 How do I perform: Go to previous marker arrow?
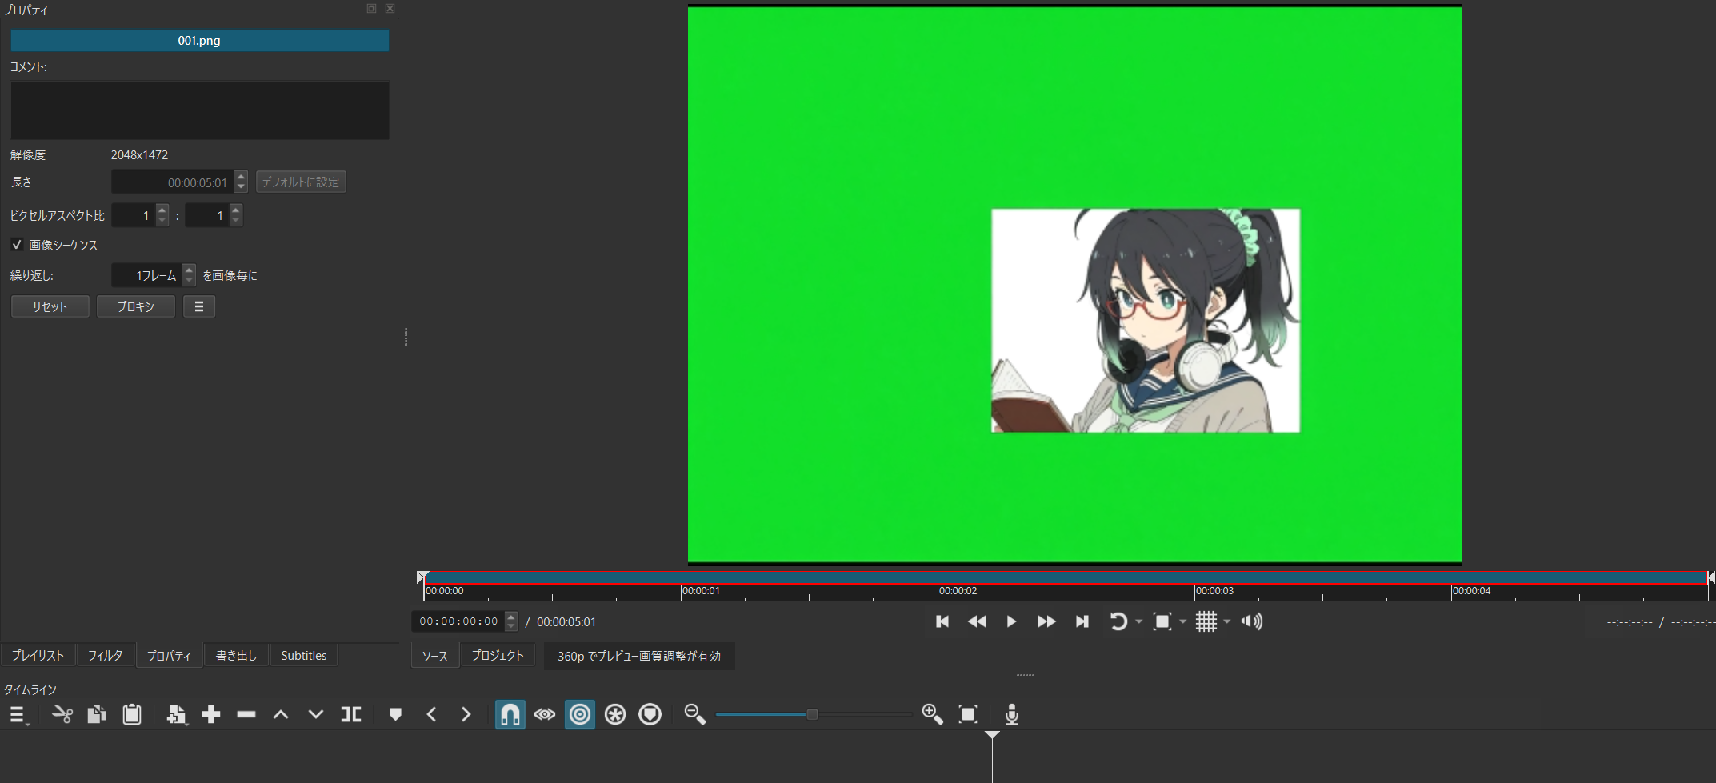point(431,714)
